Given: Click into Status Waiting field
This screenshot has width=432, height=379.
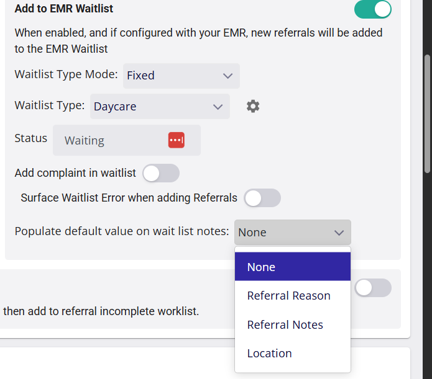Looking at the screenshot, I should [x=127, y=140].
